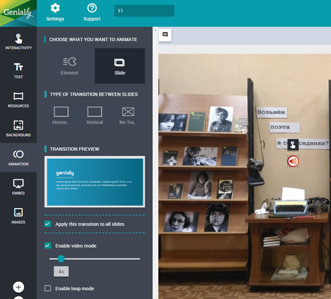Check Enable loop mode
The height and width of the screenshot is (299, 331).
[x=48, y=288]
